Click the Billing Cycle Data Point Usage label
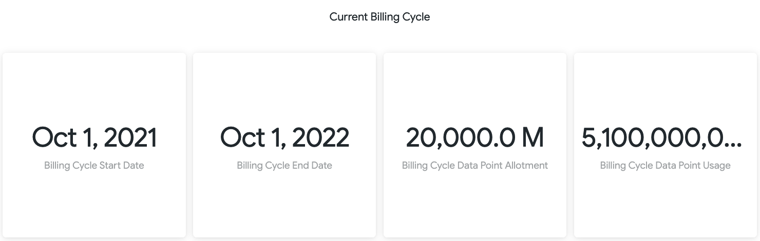Image resolution: width=760 pixels, height=241 pixels. pyautogui.click(x=665, y=166)
